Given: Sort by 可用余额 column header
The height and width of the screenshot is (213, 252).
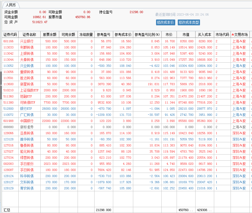Looking at the screenshot, I should click(x=68, y=35).
